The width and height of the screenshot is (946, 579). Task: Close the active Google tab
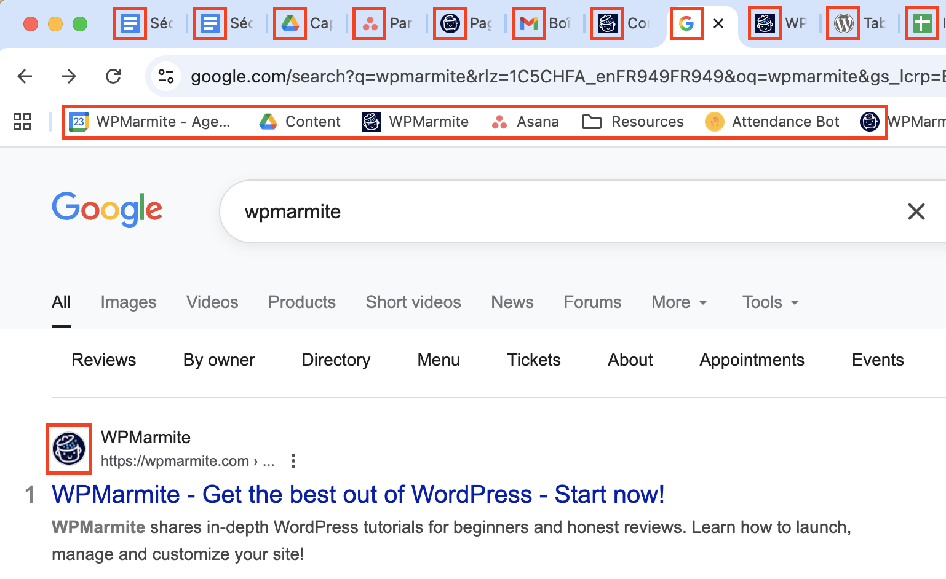coord(718,23)
